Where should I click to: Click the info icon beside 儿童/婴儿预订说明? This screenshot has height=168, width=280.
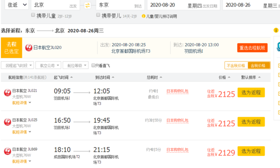(x=143, y=16)
